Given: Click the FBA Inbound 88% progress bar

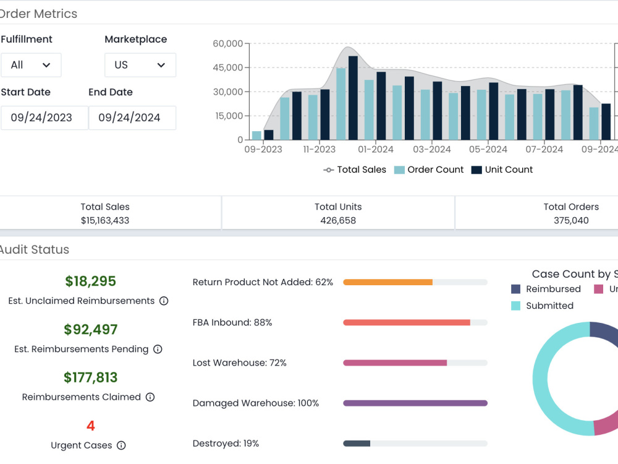Looking at the screenshot, I should pos(415,323).
